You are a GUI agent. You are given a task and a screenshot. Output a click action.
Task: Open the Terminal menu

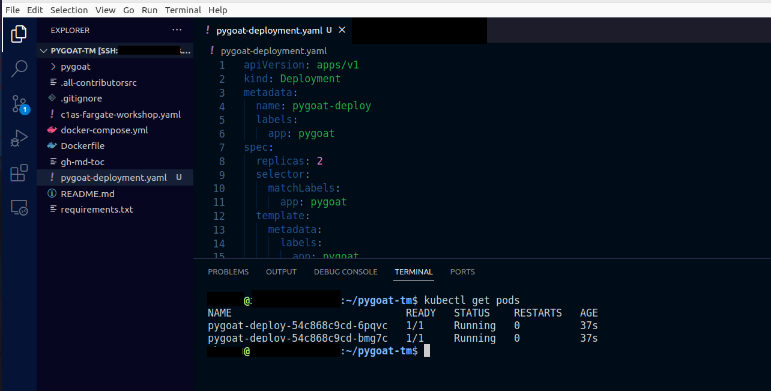[183, 10]
